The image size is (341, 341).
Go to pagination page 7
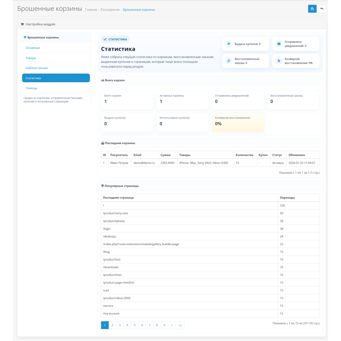149,325
